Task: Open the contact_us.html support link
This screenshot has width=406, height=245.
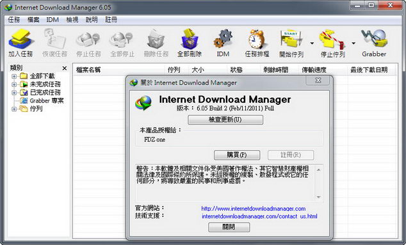Action: (259, 216)
